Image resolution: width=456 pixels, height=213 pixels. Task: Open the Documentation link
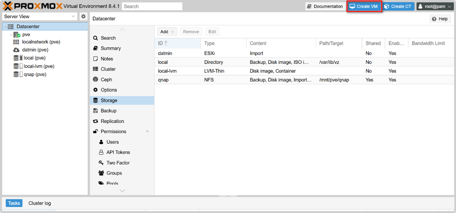325,7
